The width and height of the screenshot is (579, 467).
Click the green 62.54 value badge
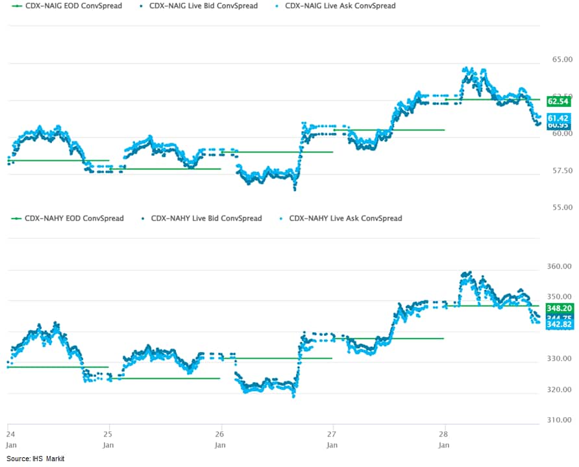pos(558,101)
